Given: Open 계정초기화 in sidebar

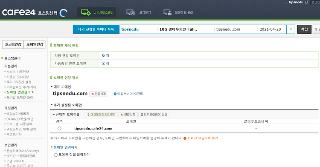Looking at the screenshot, I should pyautogui.click(x=14, y=134).
